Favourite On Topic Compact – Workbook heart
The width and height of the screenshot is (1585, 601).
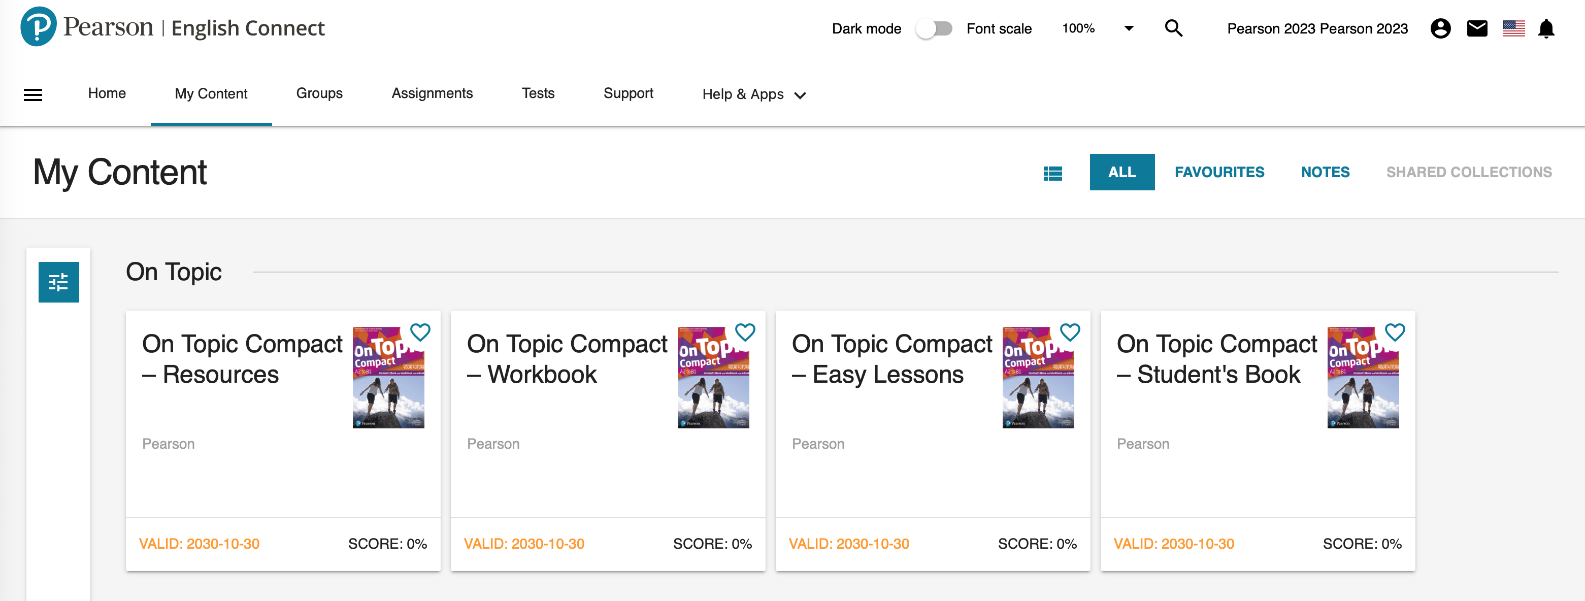[x=745, y=332]
